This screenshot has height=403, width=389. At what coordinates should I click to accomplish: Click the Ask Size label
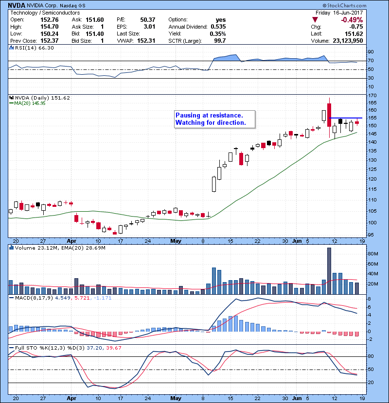tap(83, 27)
